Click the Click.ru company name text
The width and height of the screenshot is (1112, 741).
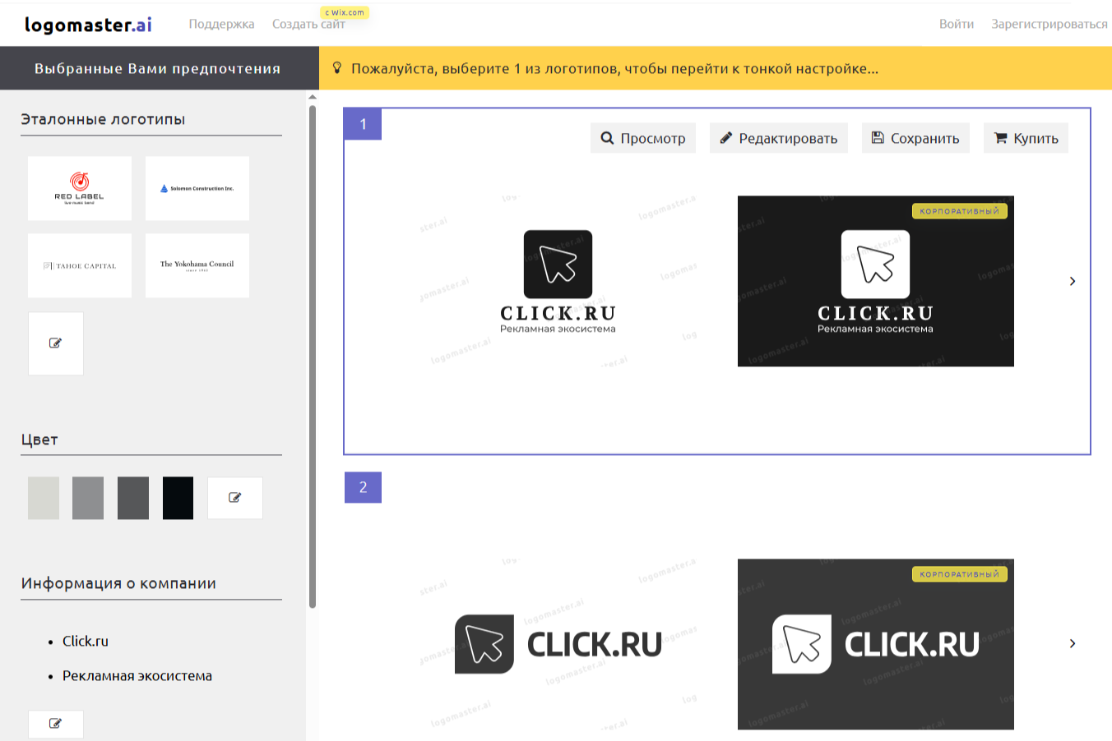(x=86, y=641)
